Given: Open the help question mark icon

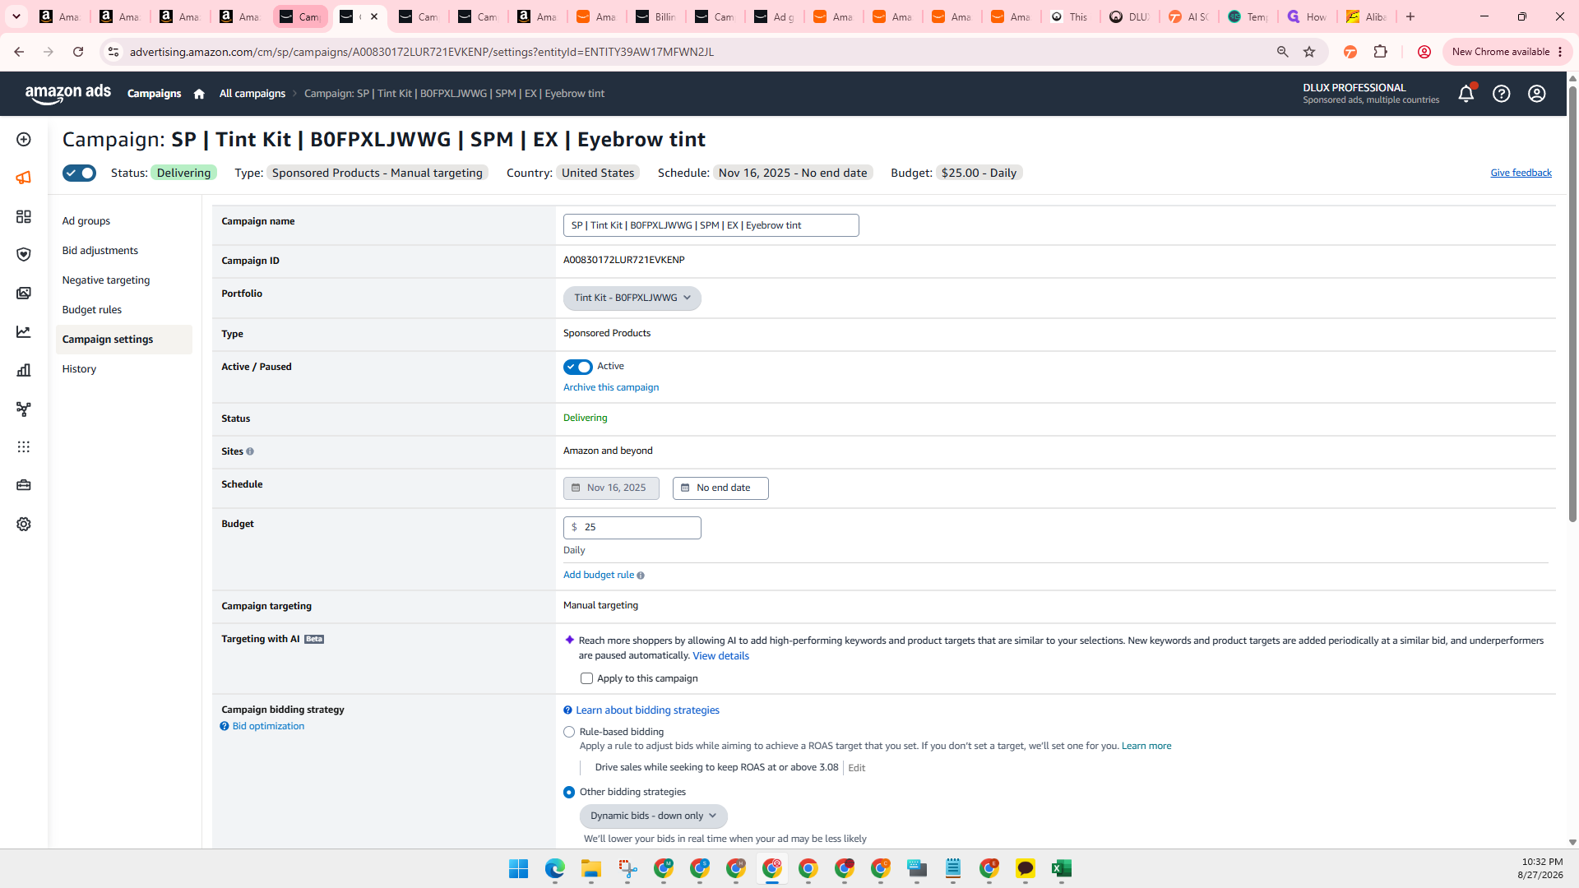Looking at the screenshot, I should (1502, 94).
